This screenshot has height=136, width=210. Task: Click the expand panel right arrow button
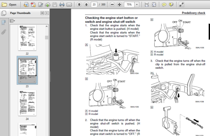(47, 13)
